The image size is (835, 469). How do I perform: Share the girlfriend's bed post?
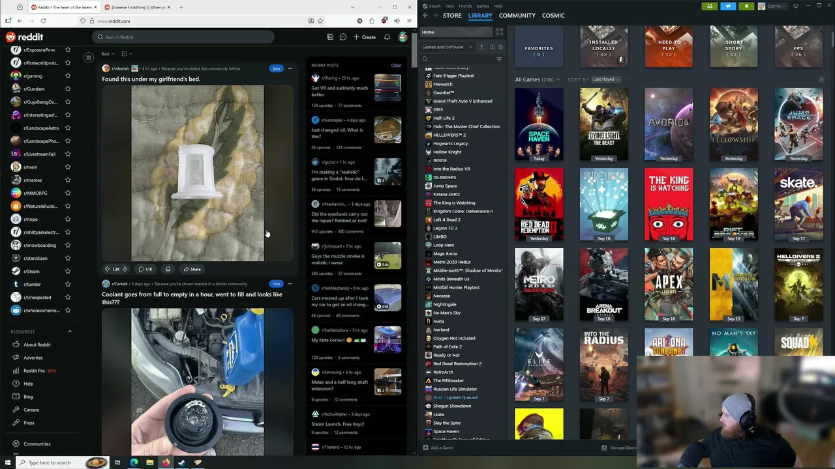(x=192, y=269)
